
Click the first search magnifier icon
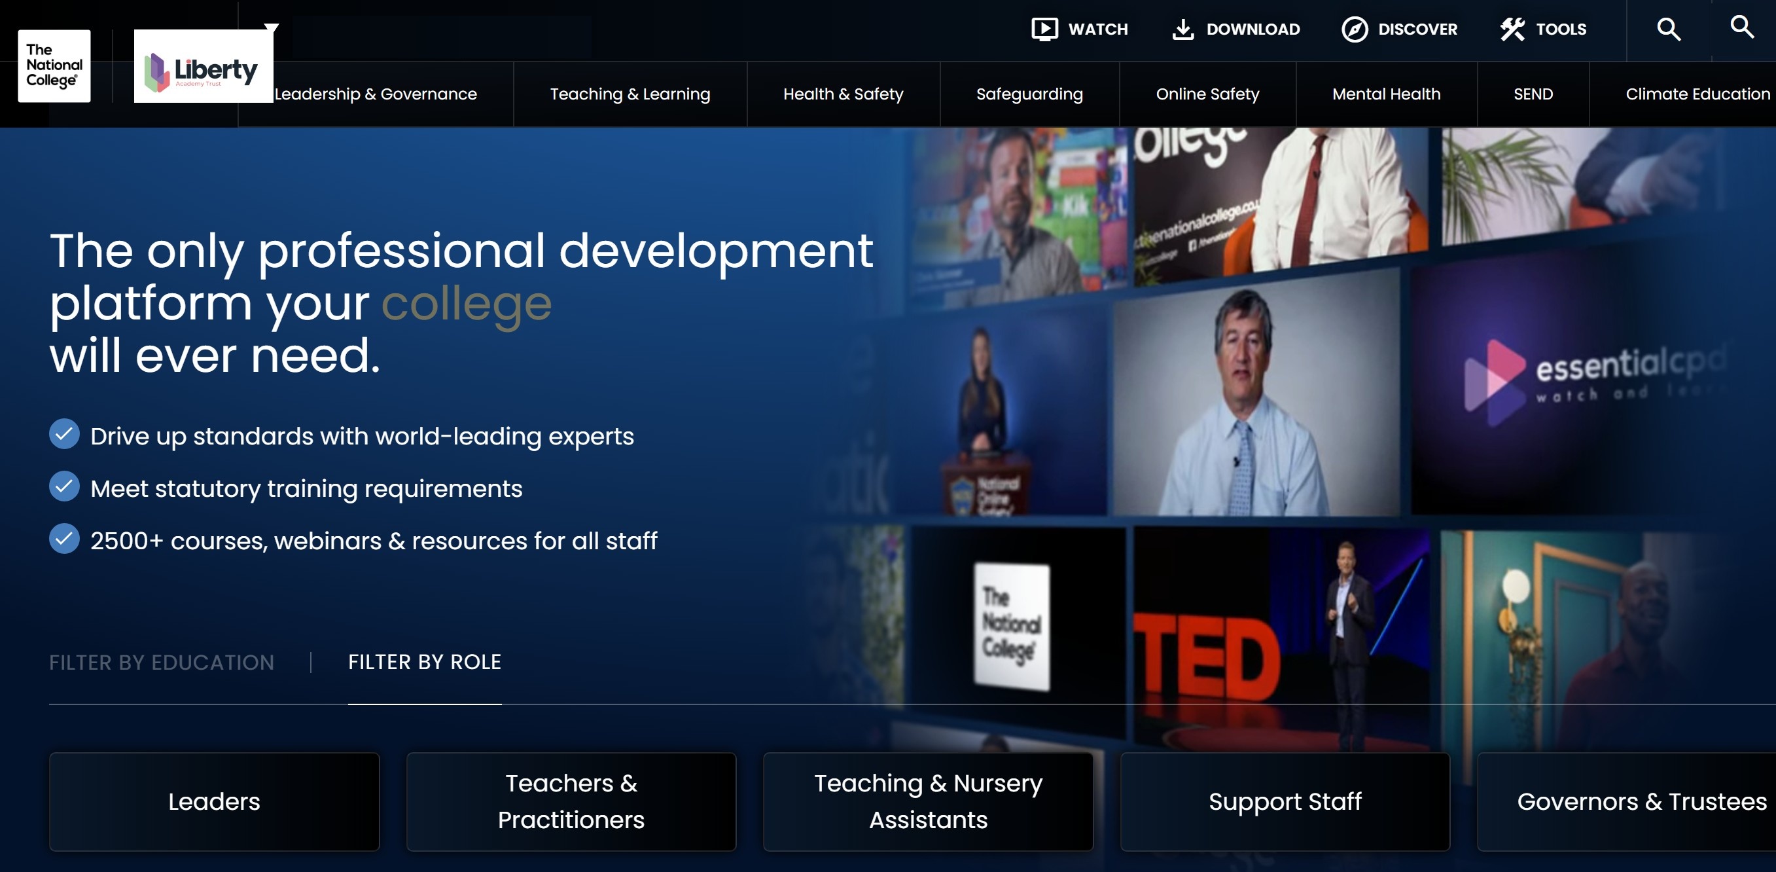tap(1669, 29)
